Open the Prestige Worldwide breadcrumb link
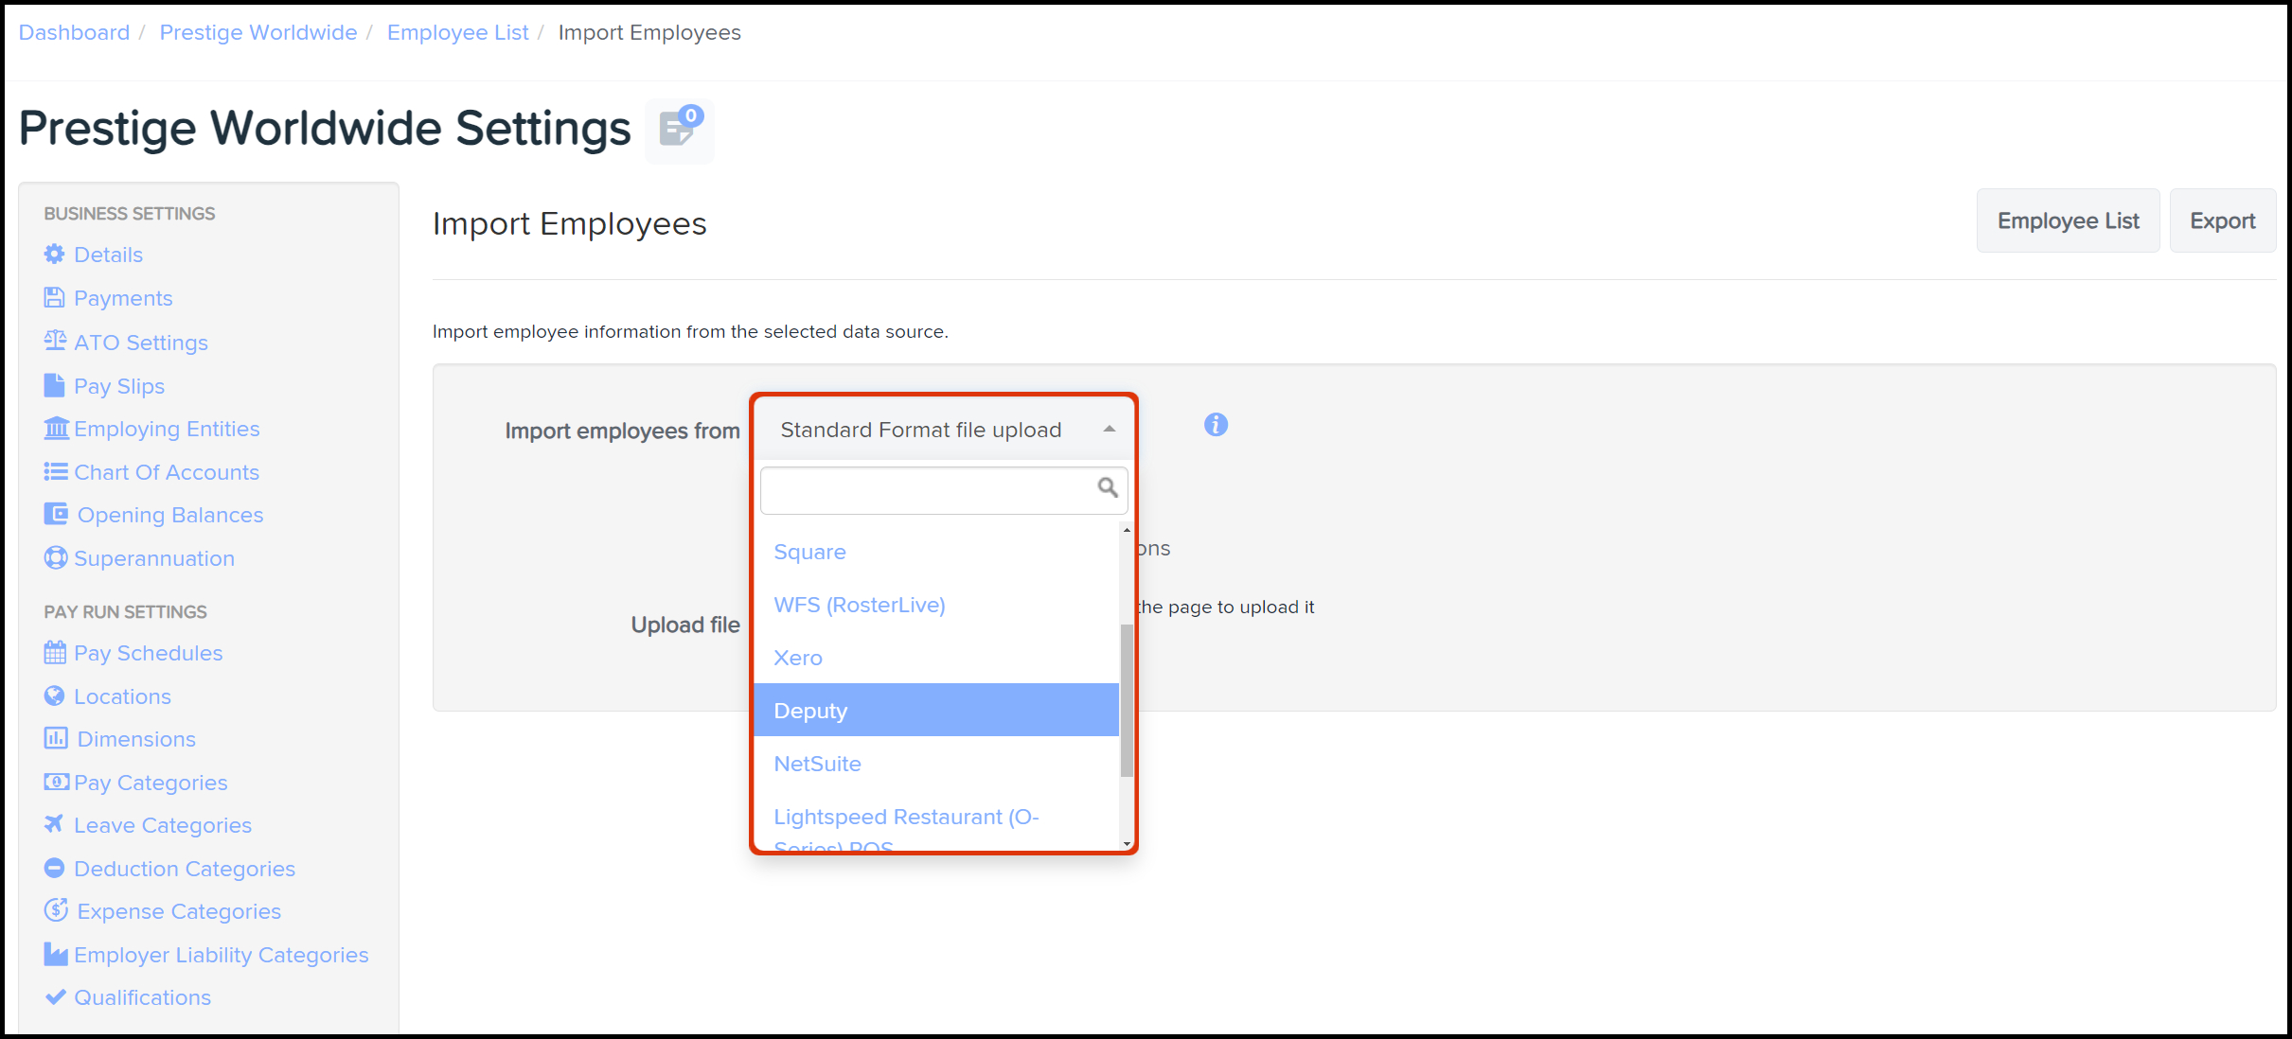Image resolution: width=2292 pixels, height=1039 pixels. [258, 32]
